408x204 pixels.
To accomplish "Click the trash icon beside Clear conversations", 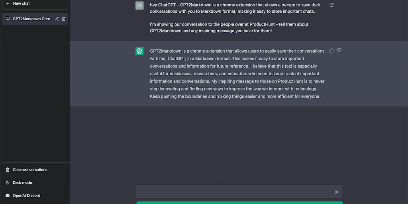I will click(8, 170).
